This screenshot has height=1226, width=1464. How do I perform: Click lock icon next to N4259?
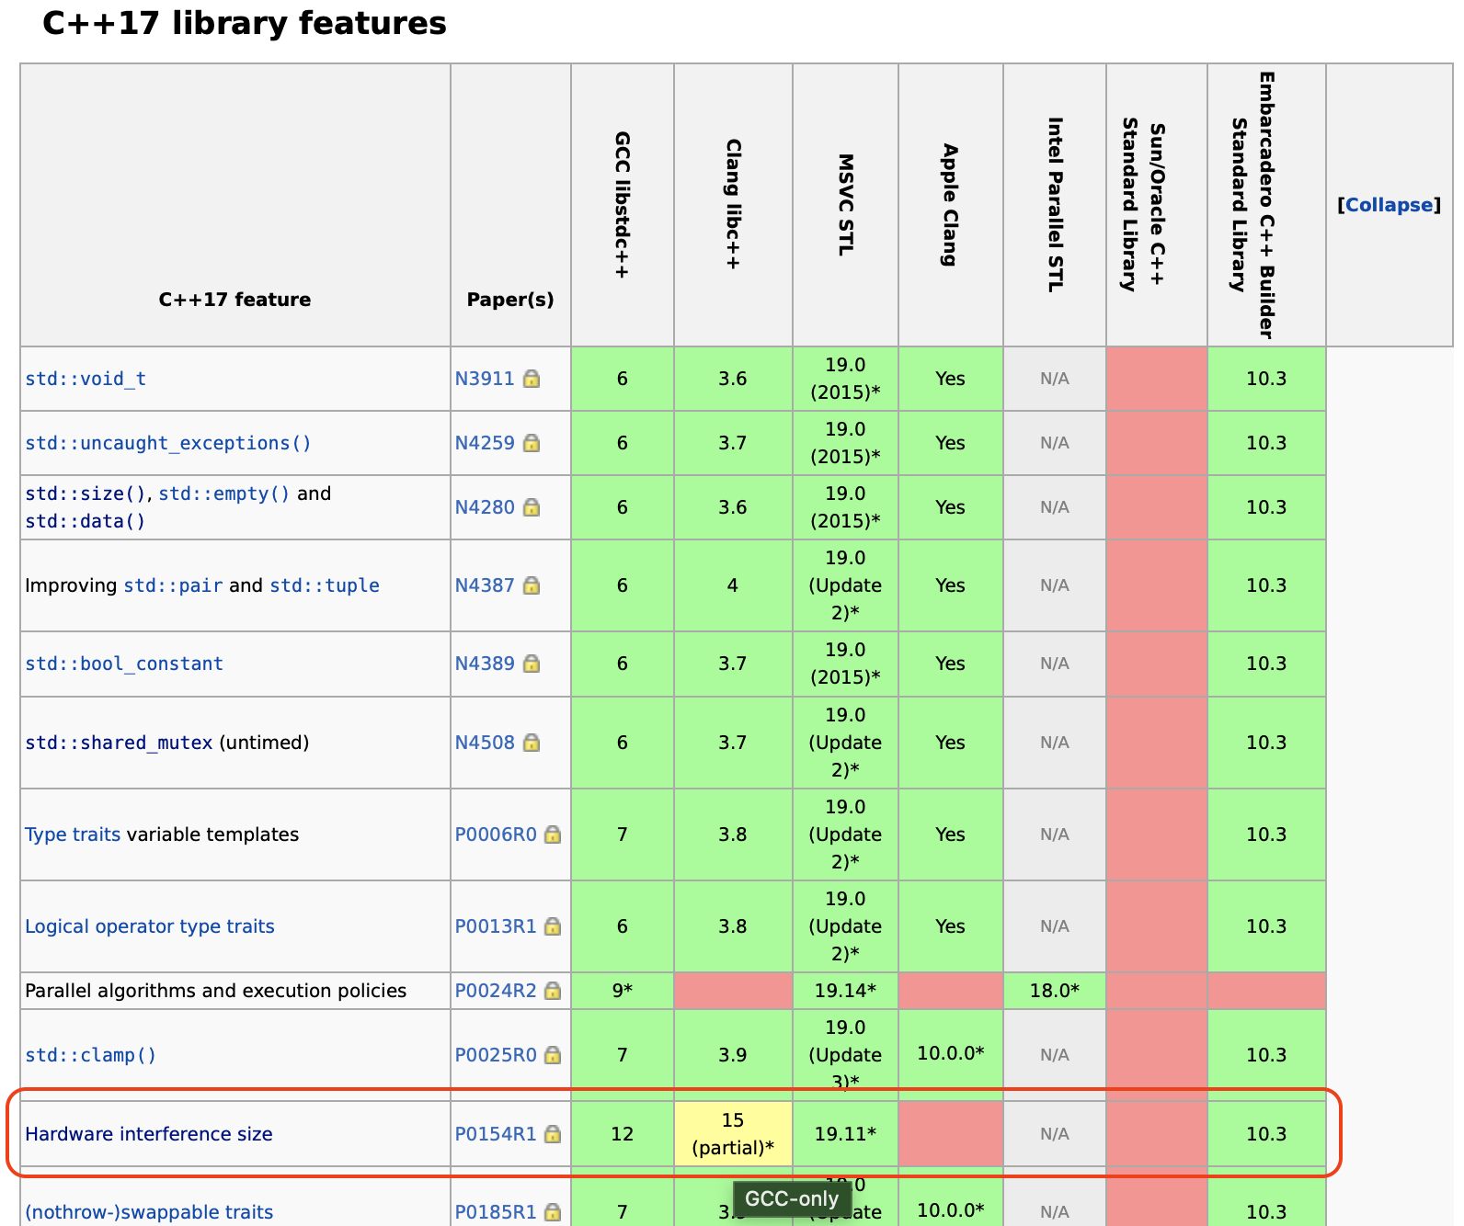[532, 443]
